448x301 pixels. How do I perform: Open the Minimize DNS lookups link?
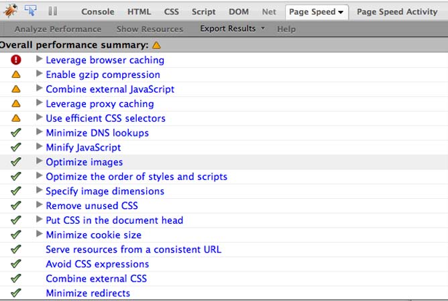coord(97,133)
